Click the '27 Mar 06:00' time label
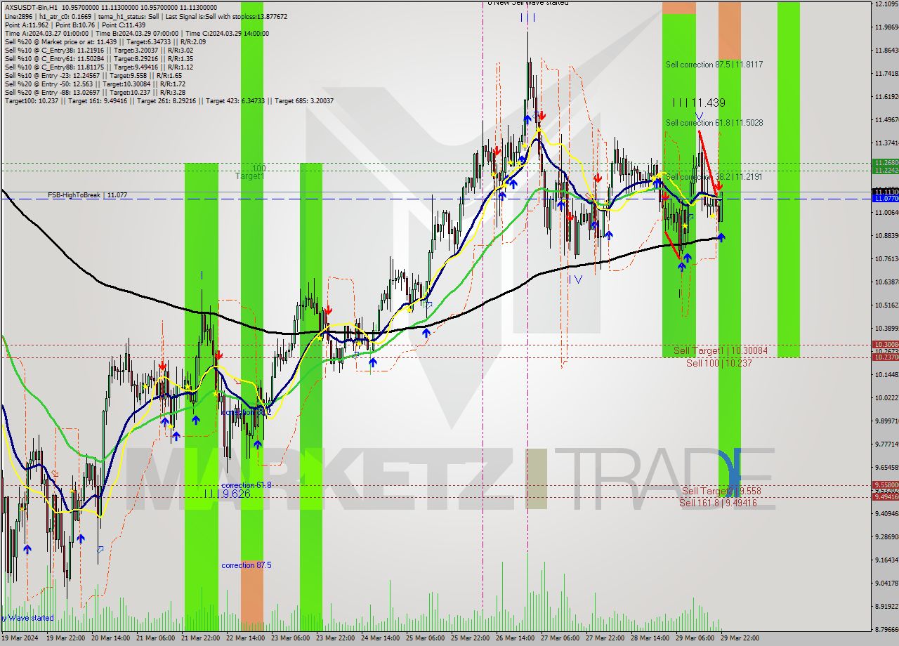 coord(560,638)
